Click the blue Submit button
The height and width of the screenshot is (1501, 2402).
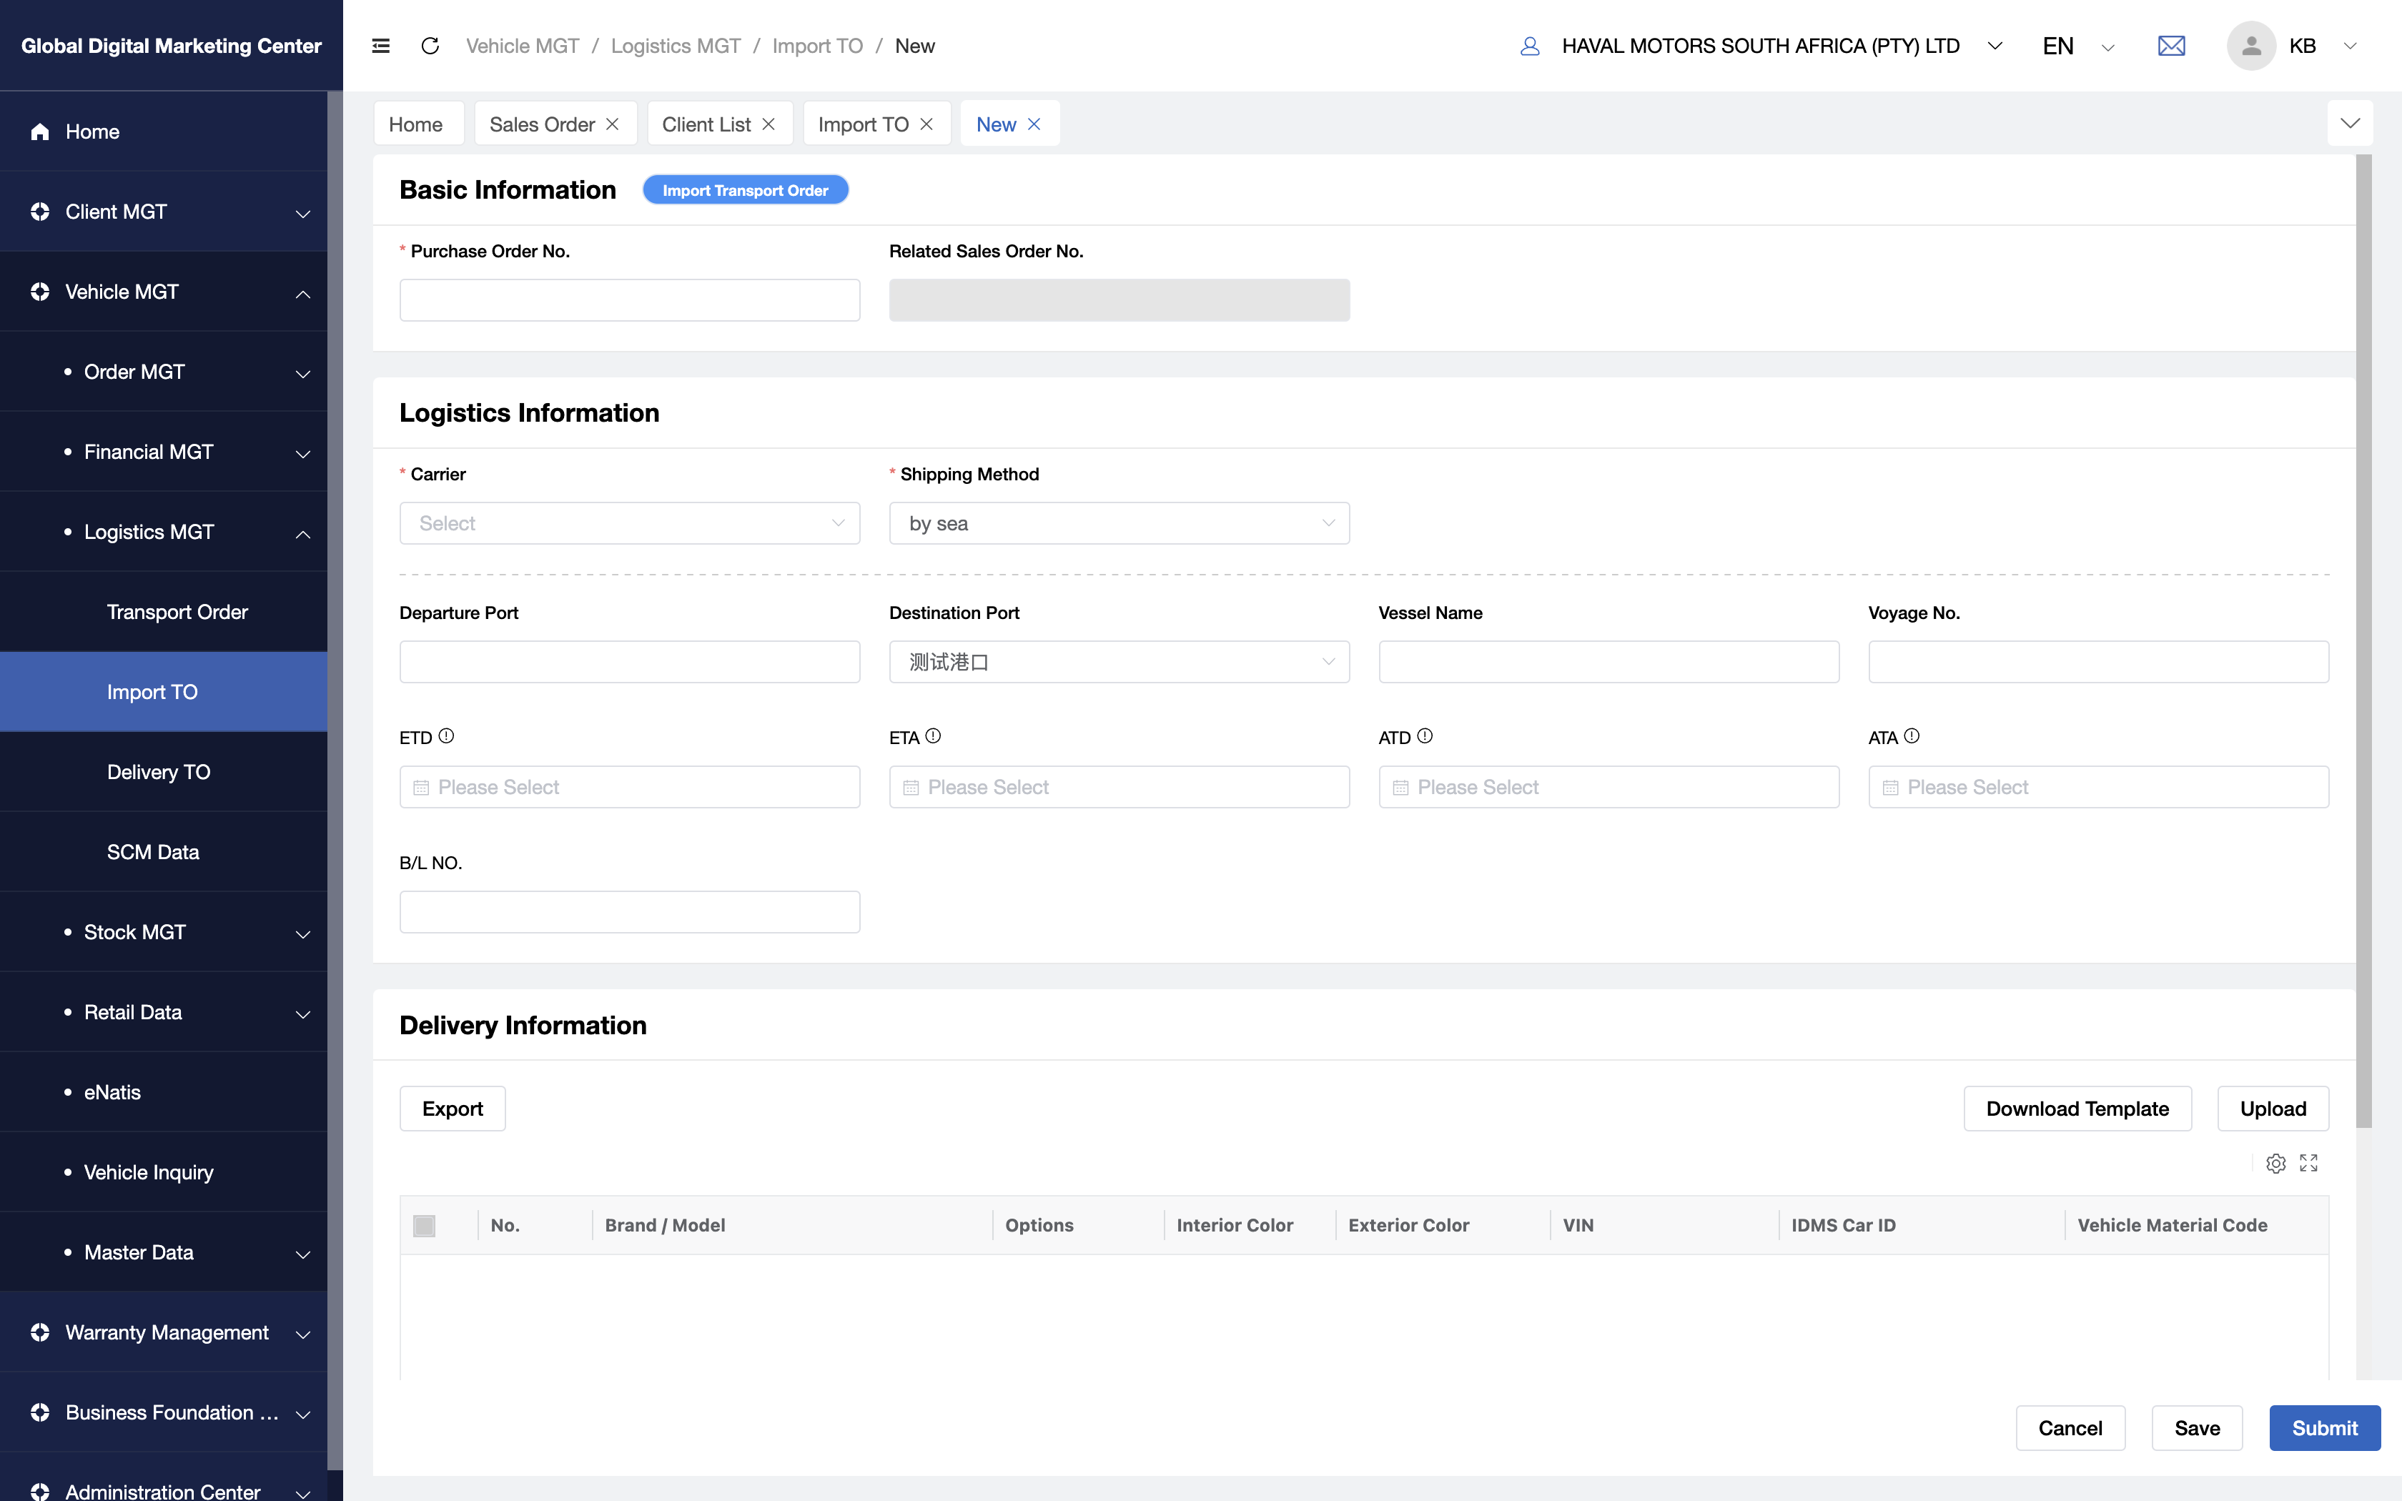(2325, 1427)
